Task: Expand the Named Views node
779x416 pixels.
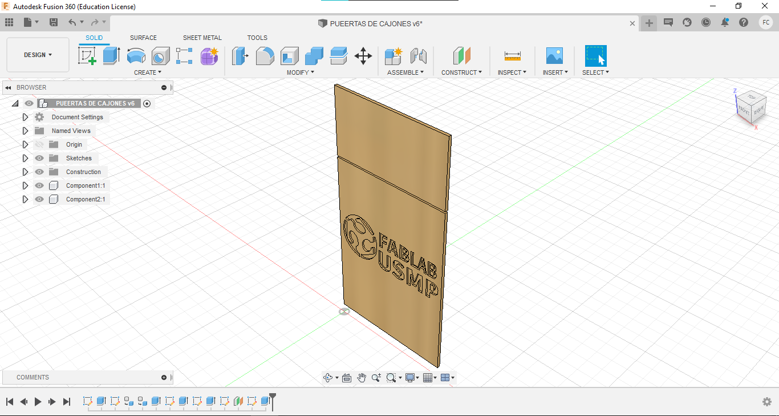Action: point(25,131)
